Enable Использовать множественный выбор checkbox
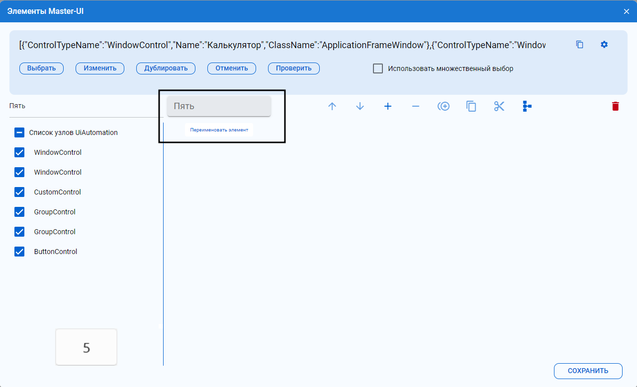This screenshot has width=637, height=387. [378, 68]
